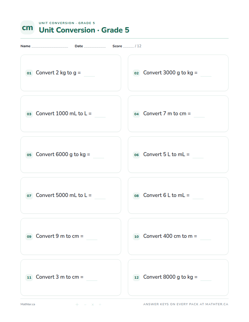Click the Date blank line
This screenshot has height=322, width=249.
pyautogui.click(x=95, y=46)
